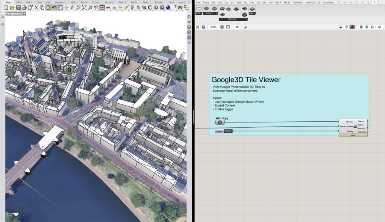Switch to the Surface toolbar tab
Screen dimensions: 385x222
point(110,2)
